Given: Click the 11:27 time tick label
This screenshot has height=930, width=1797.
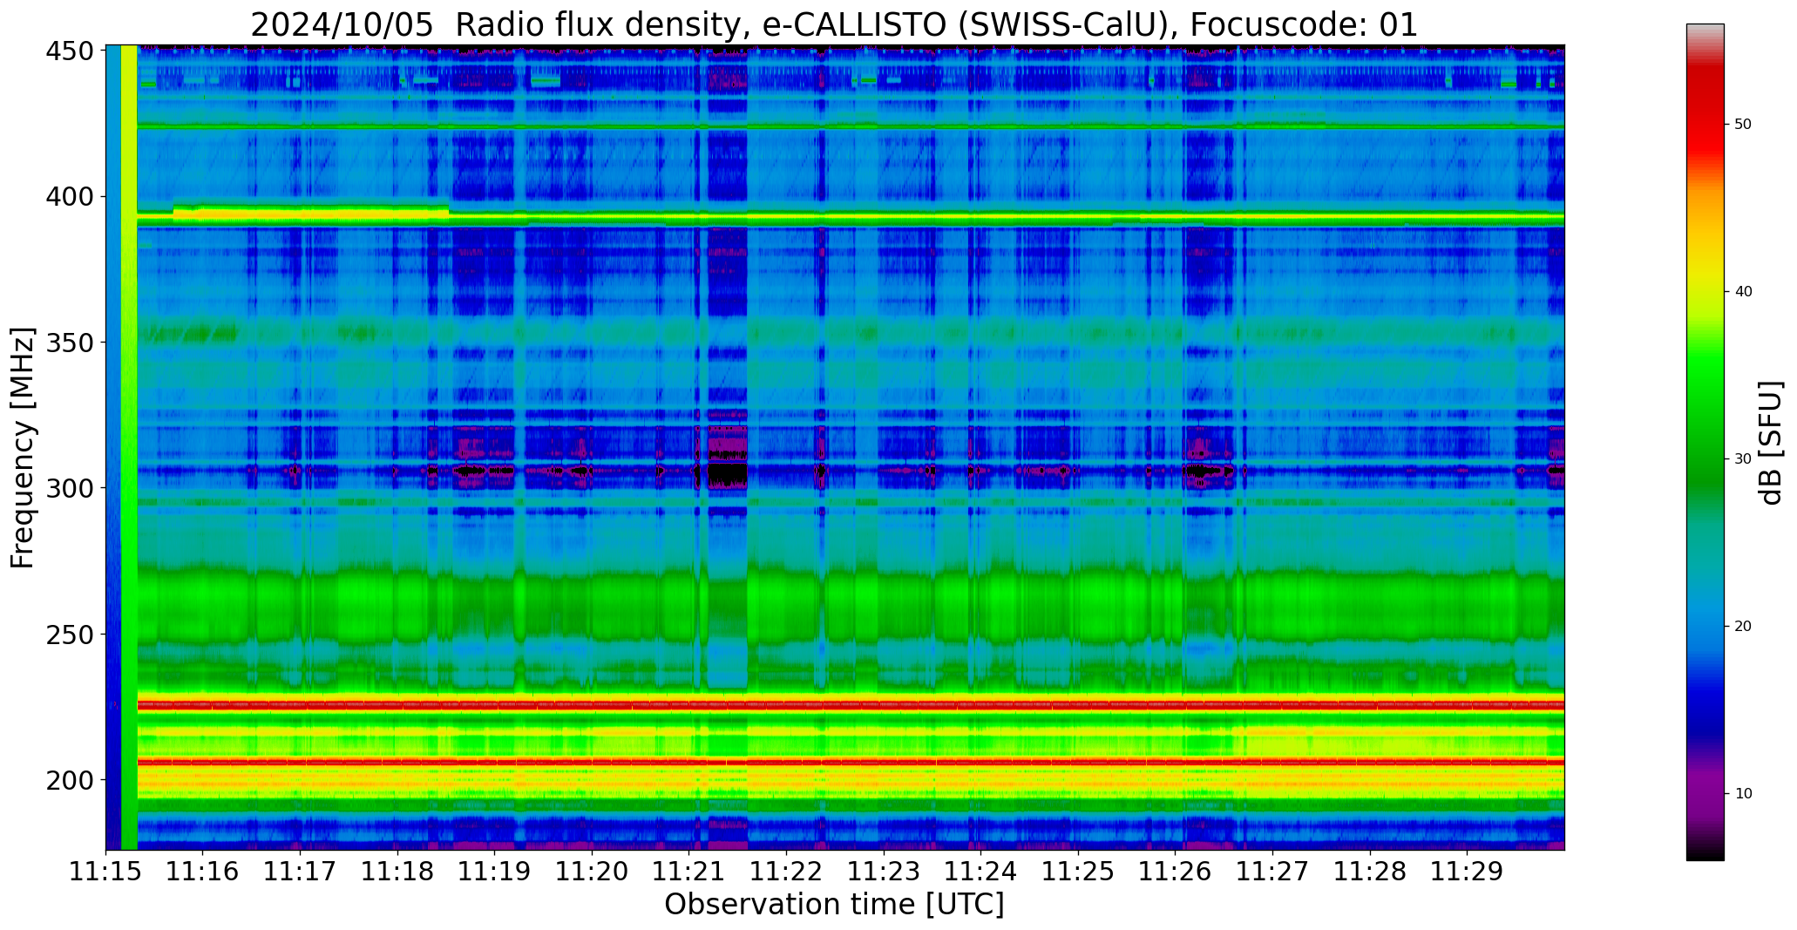Looking at the screenshot, I should [1272, 871].
